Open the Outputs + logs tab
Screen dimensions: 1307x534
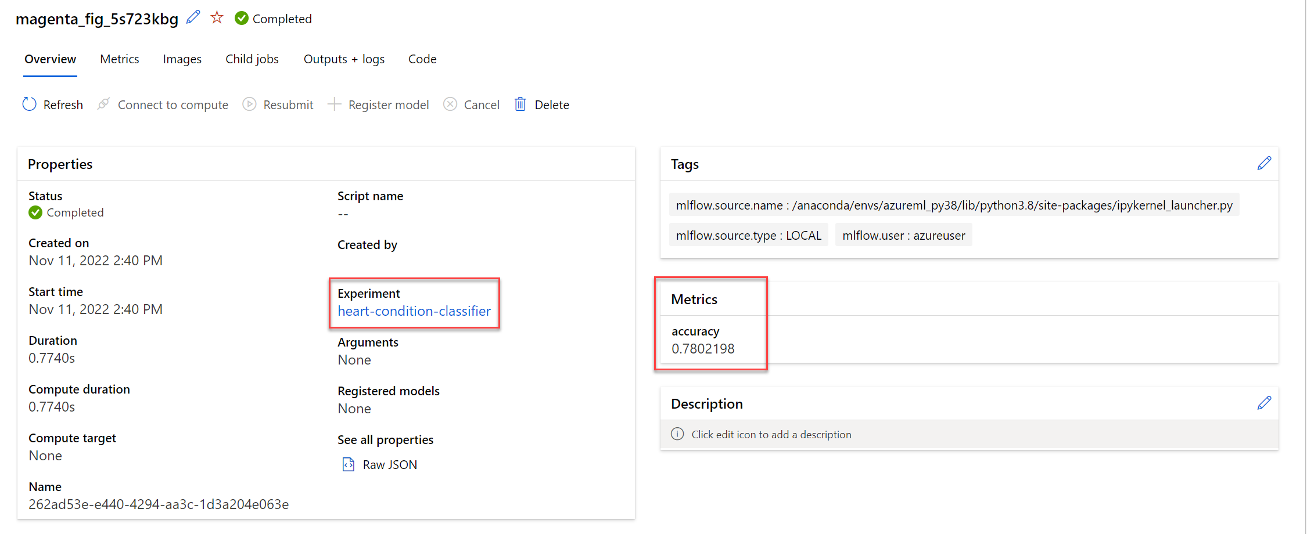(x=344, y=59)
